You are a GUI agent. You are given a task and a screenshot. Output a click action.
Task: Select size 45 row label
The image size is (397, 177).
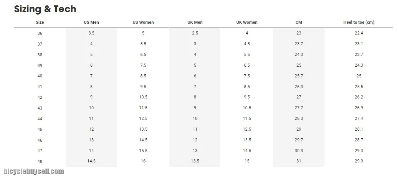coord(40,129)
